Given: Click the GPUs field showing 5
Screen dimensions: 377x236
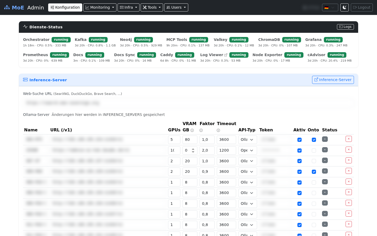Looking at the screenshot, I should click(x=174, y=140).
